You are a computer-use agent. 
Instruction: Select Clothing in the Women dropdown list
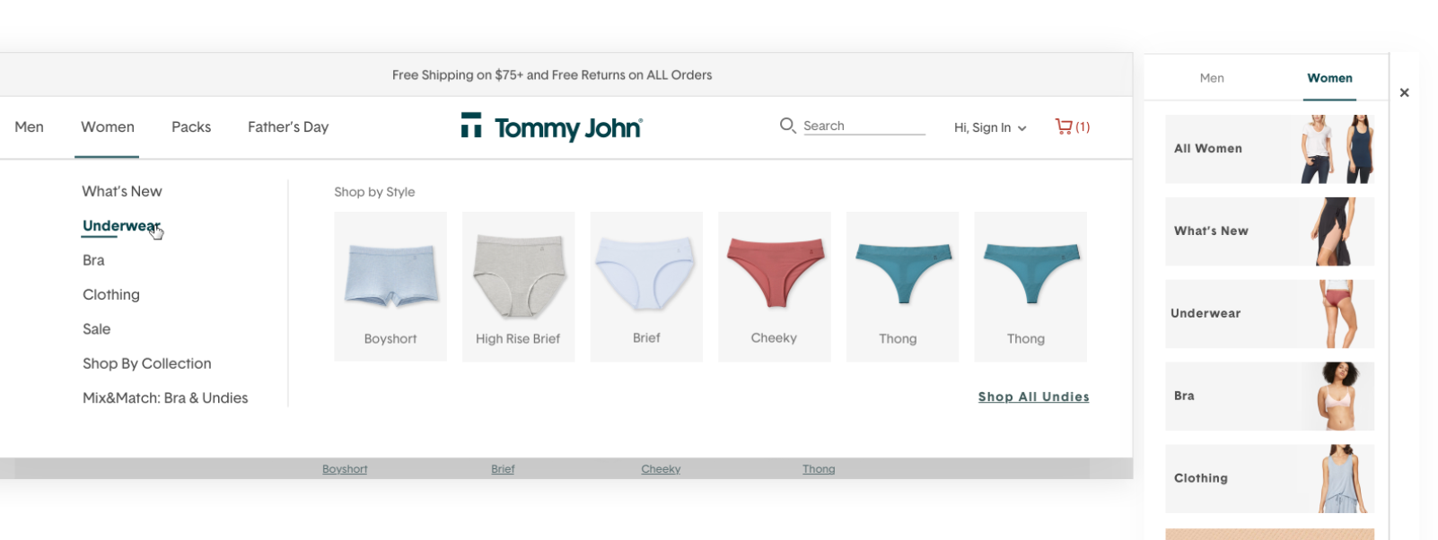point(111,294)
